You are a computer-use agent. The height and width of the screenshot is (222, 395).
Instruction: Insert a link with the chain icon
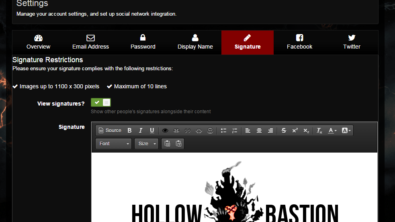176,130
